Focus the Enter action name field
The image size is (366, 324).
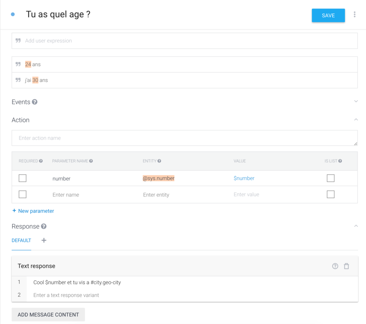[184, 138]
